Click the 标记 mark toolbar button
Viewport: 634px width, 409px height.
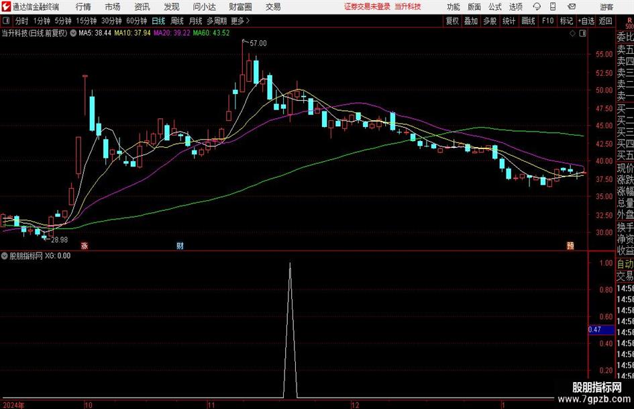click(x=566, y=21)
